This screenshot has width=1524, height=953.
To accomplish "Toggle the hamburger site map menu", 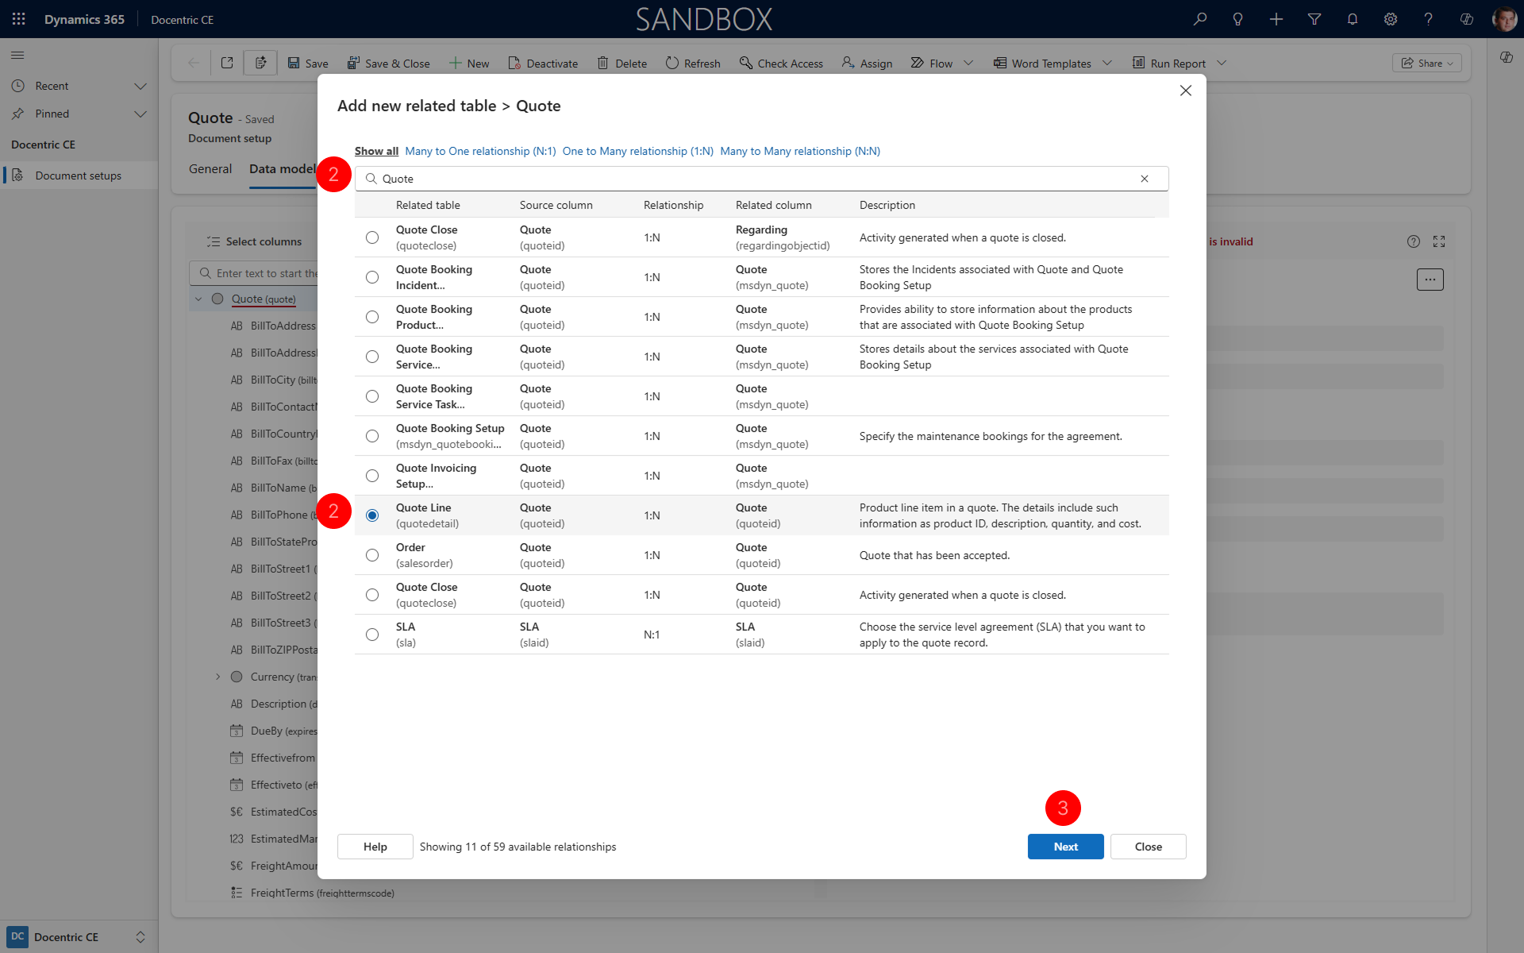I will point(17,56).
